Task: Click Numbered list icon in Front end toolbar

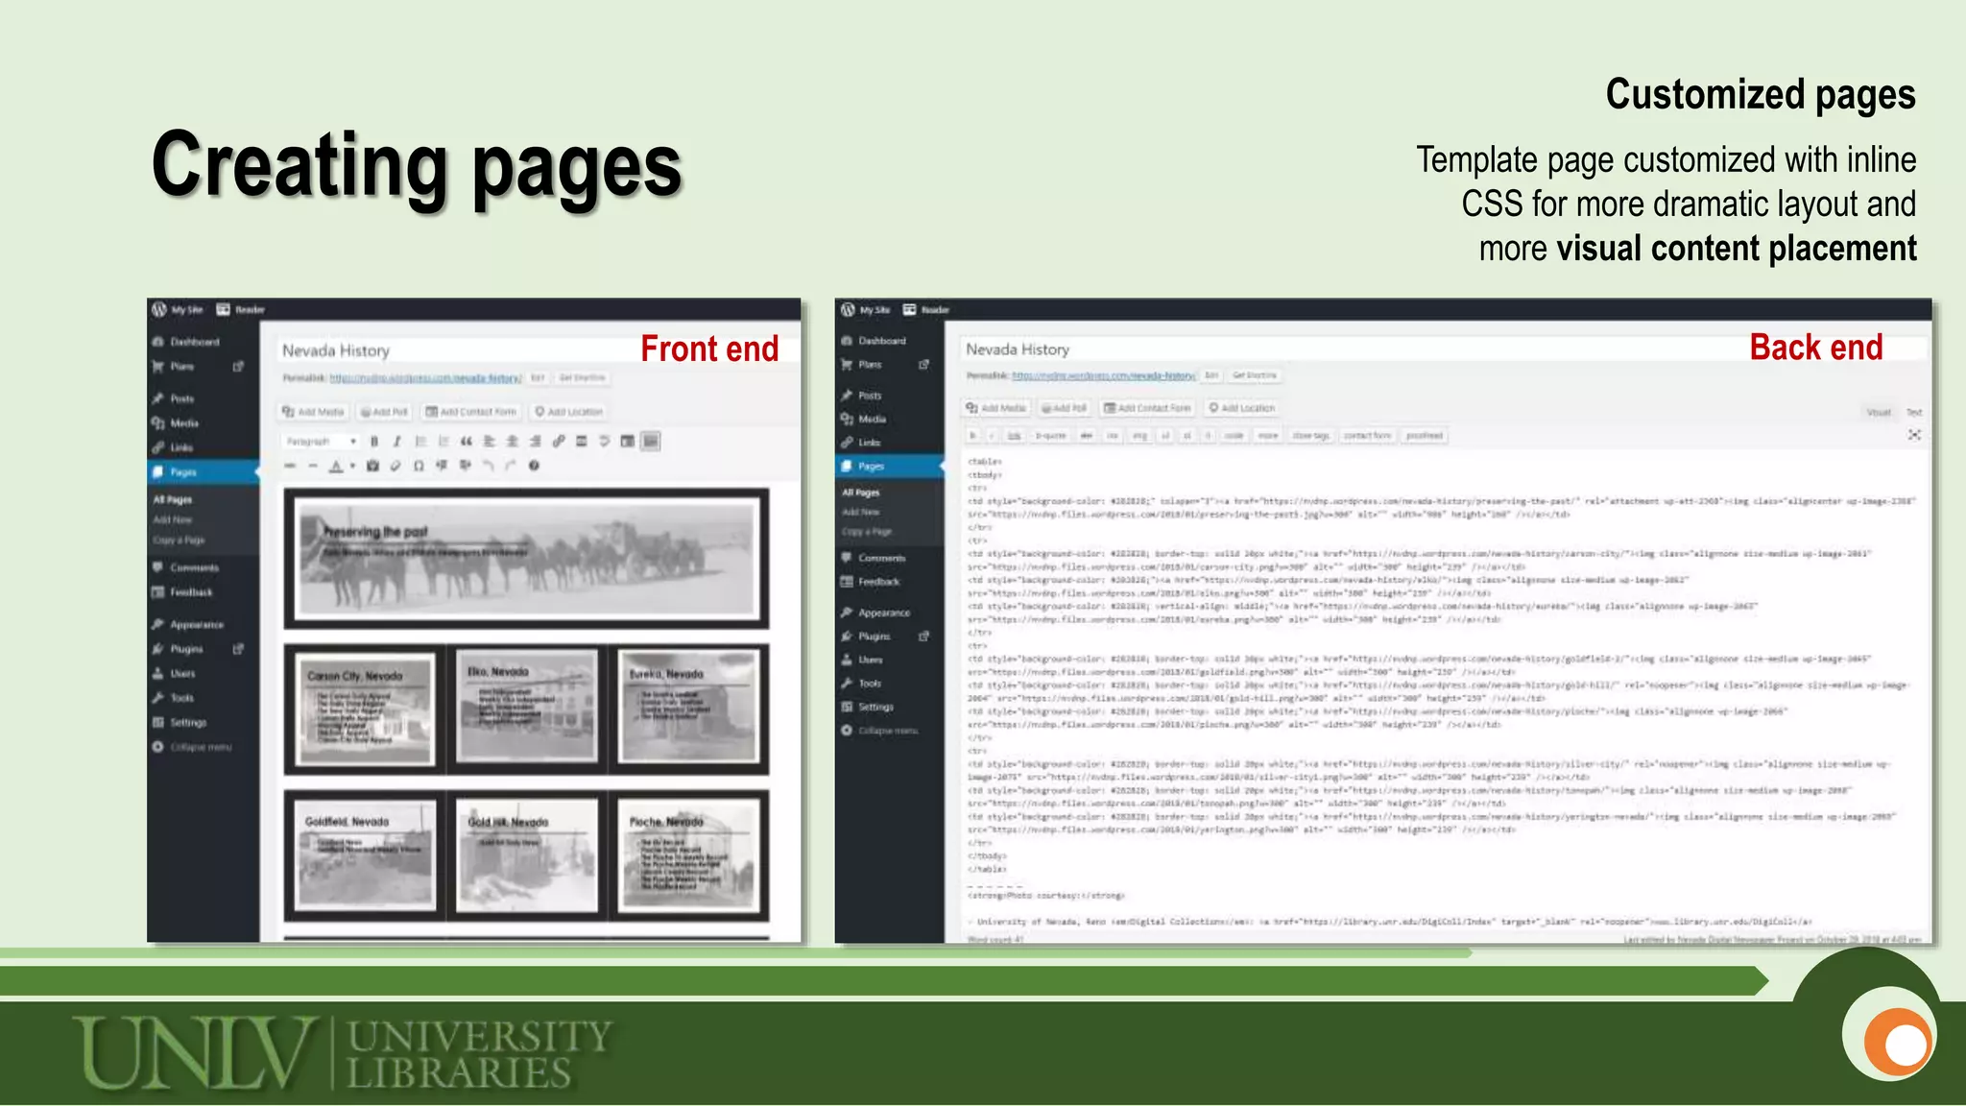Action: pos(443,442)
